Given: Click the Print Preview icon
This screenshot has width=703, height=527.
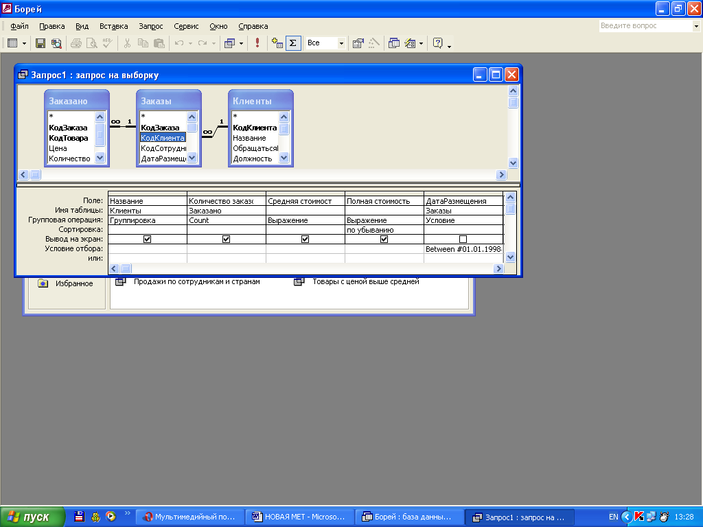Looking at the screenshot, I should click(x=92, y=43).
